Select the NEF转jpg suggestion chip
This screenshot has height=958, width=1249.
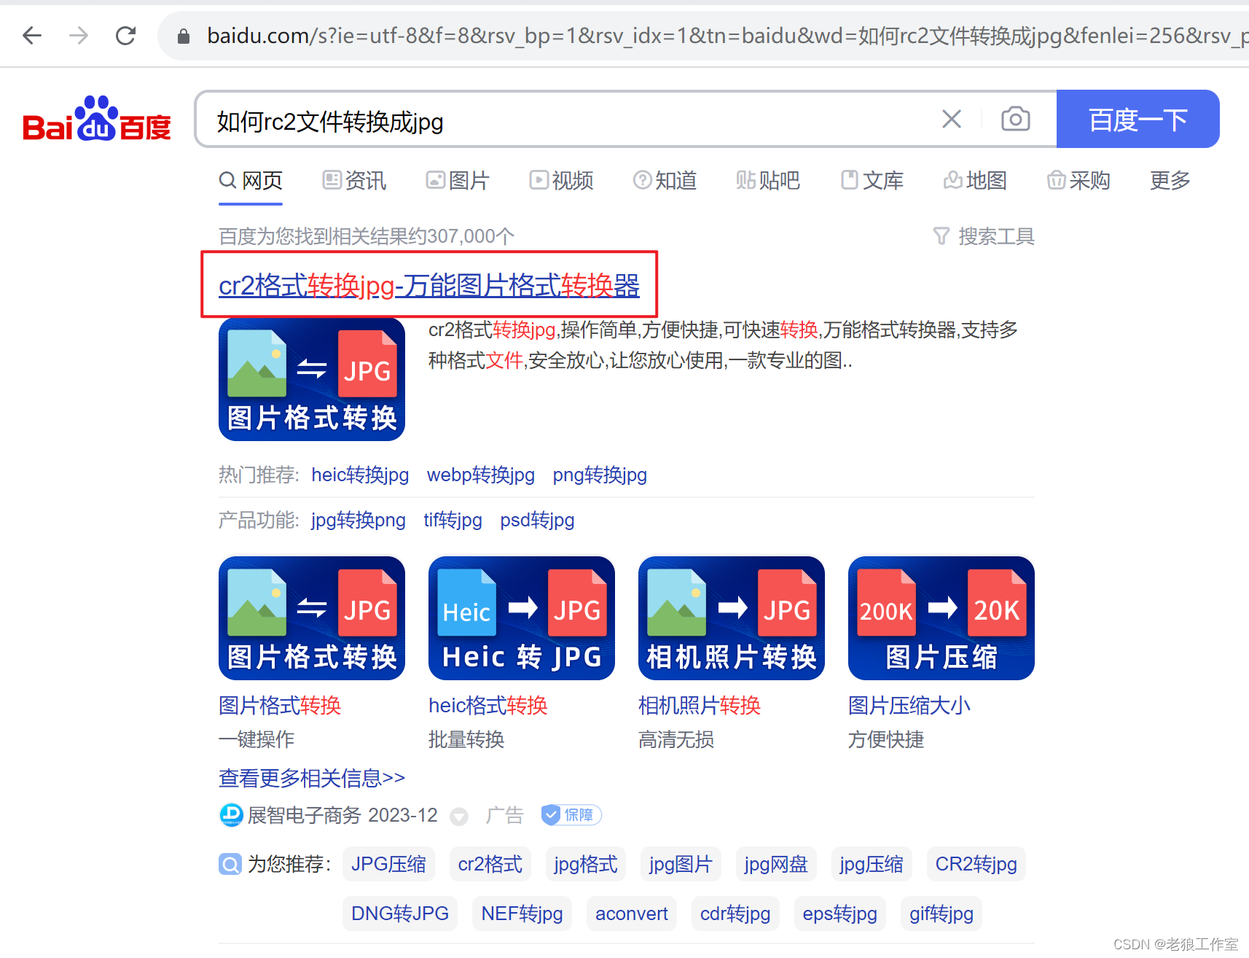click(x=522, y=914)
